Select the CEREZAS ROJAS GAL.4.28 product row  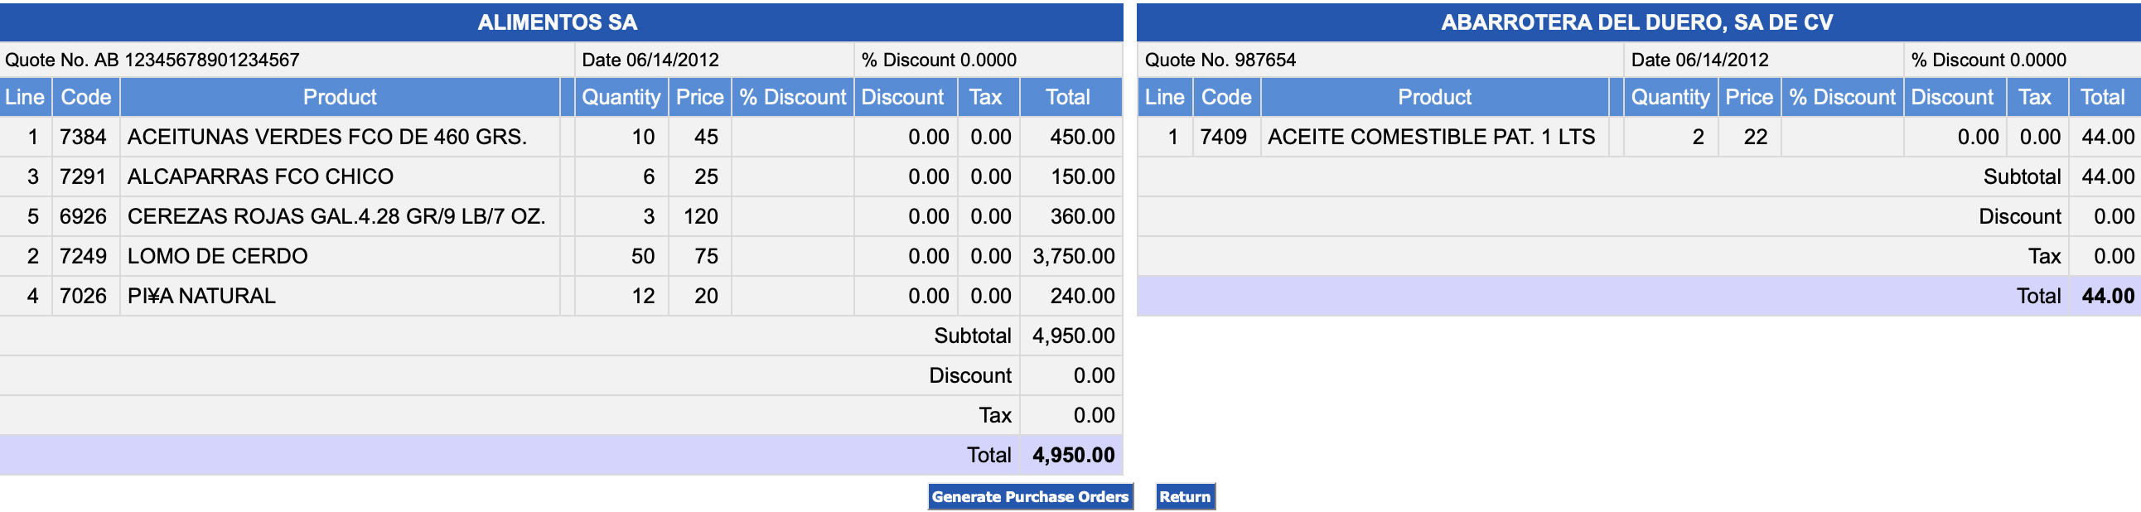(x=336, y=216)
